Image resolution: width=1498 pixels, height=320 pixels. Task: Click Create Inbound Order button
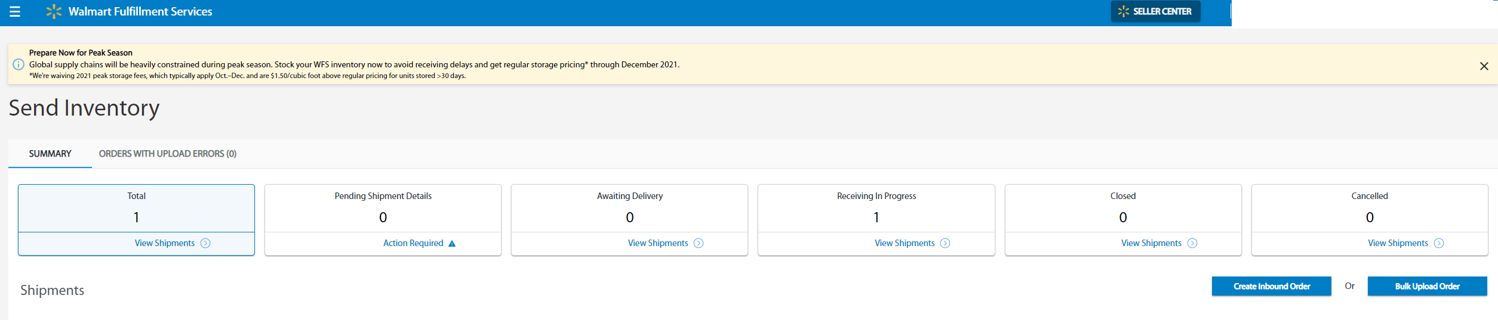[x=1272, y=286]
